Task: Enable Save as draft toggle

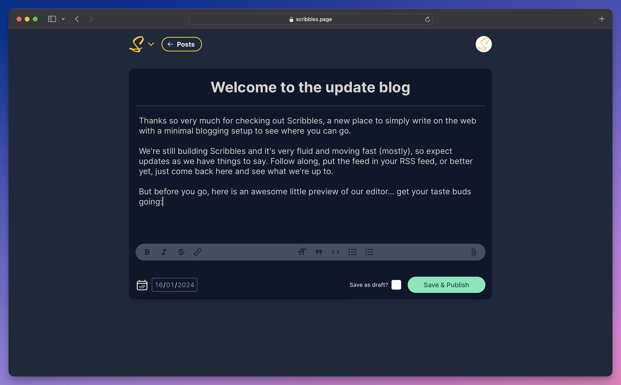Action: [x=396, y=285]
